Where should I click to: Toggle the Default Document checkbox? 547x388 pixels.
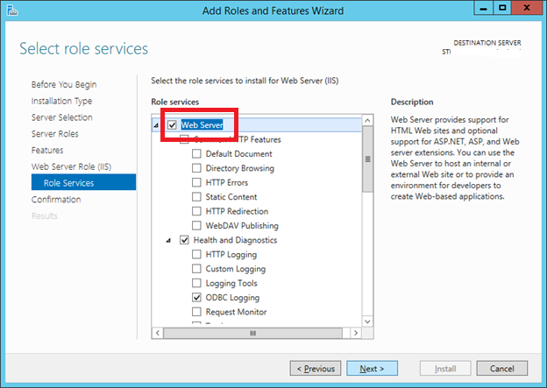coord(196,154)
